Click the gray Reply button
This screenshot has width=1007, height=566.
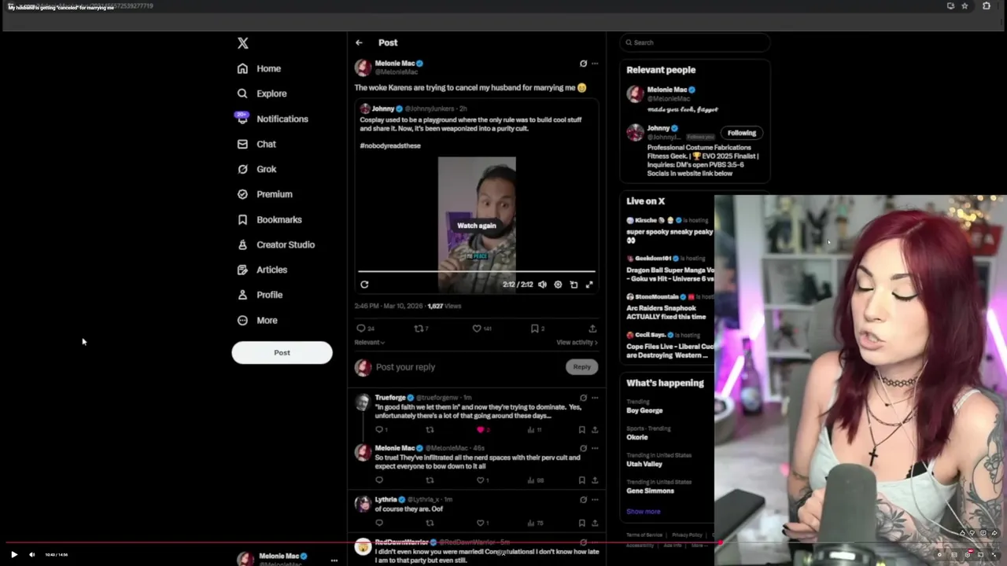[x=581, y=366]
